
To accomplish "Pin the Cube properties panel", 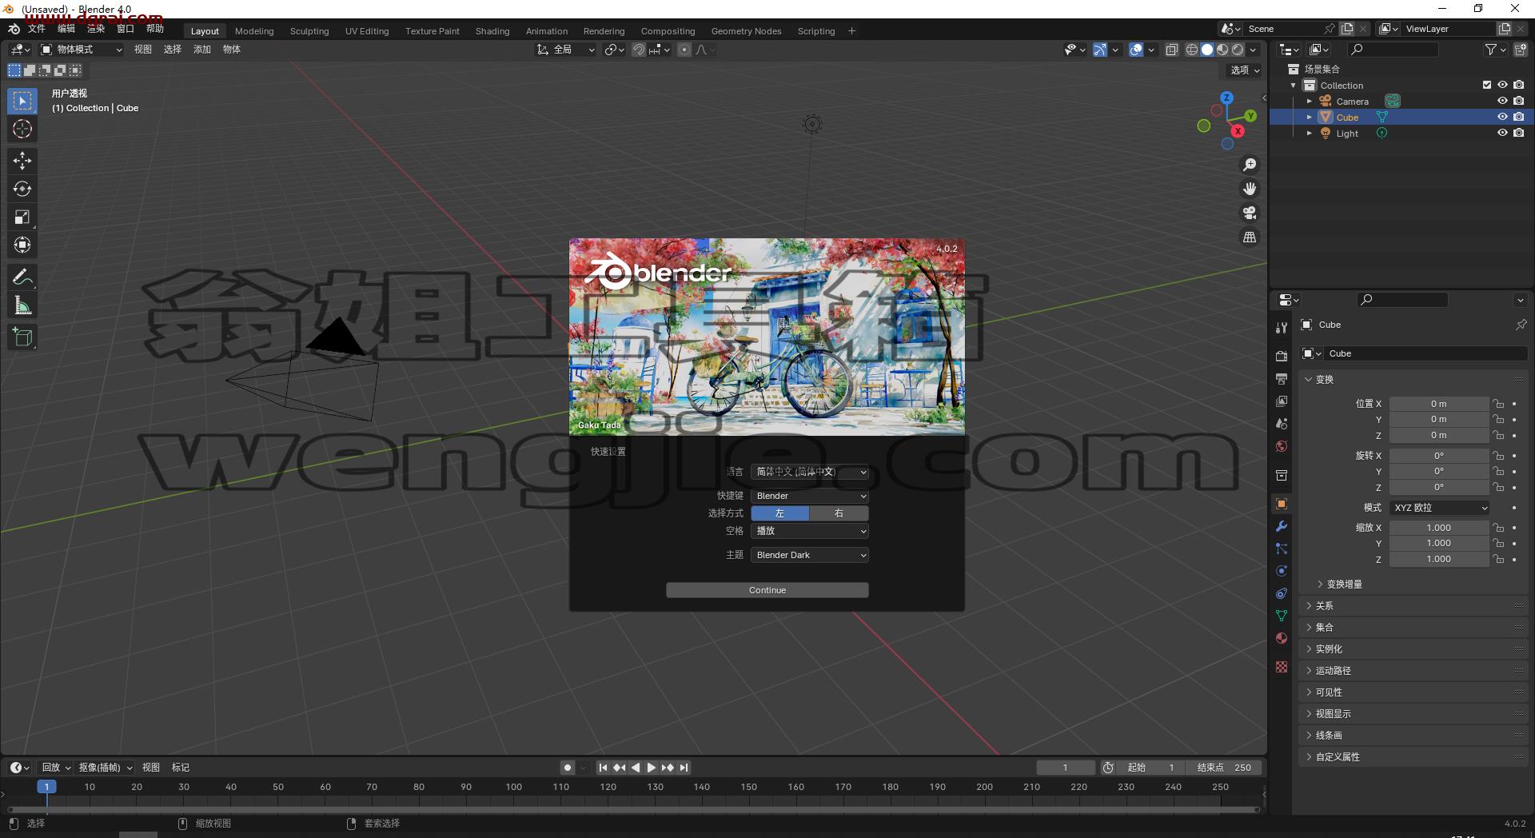I will tap(1521, 325).
